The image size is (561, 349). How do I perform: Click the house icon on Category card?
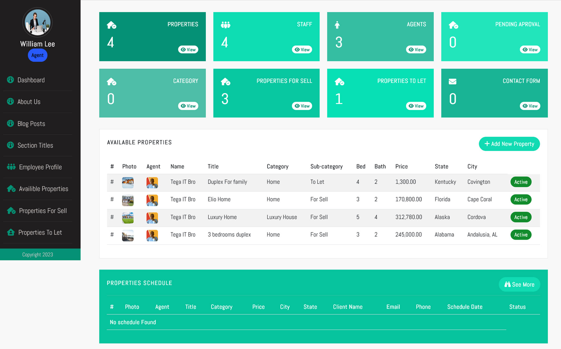click(111, 82)
